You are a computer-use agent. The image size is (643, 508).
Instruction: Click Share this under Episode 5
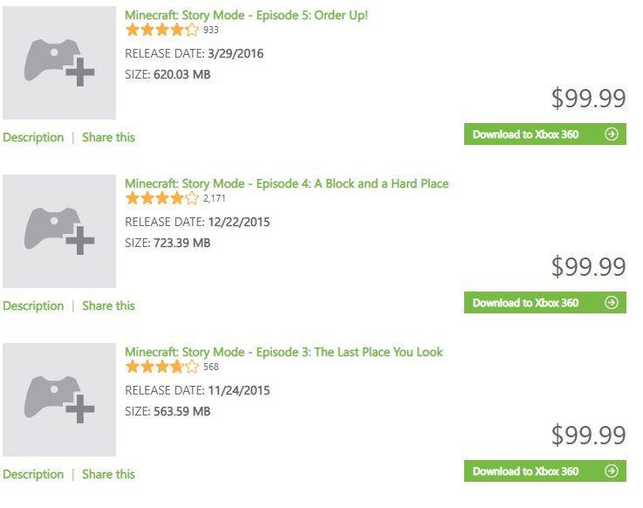pos(108,137)
